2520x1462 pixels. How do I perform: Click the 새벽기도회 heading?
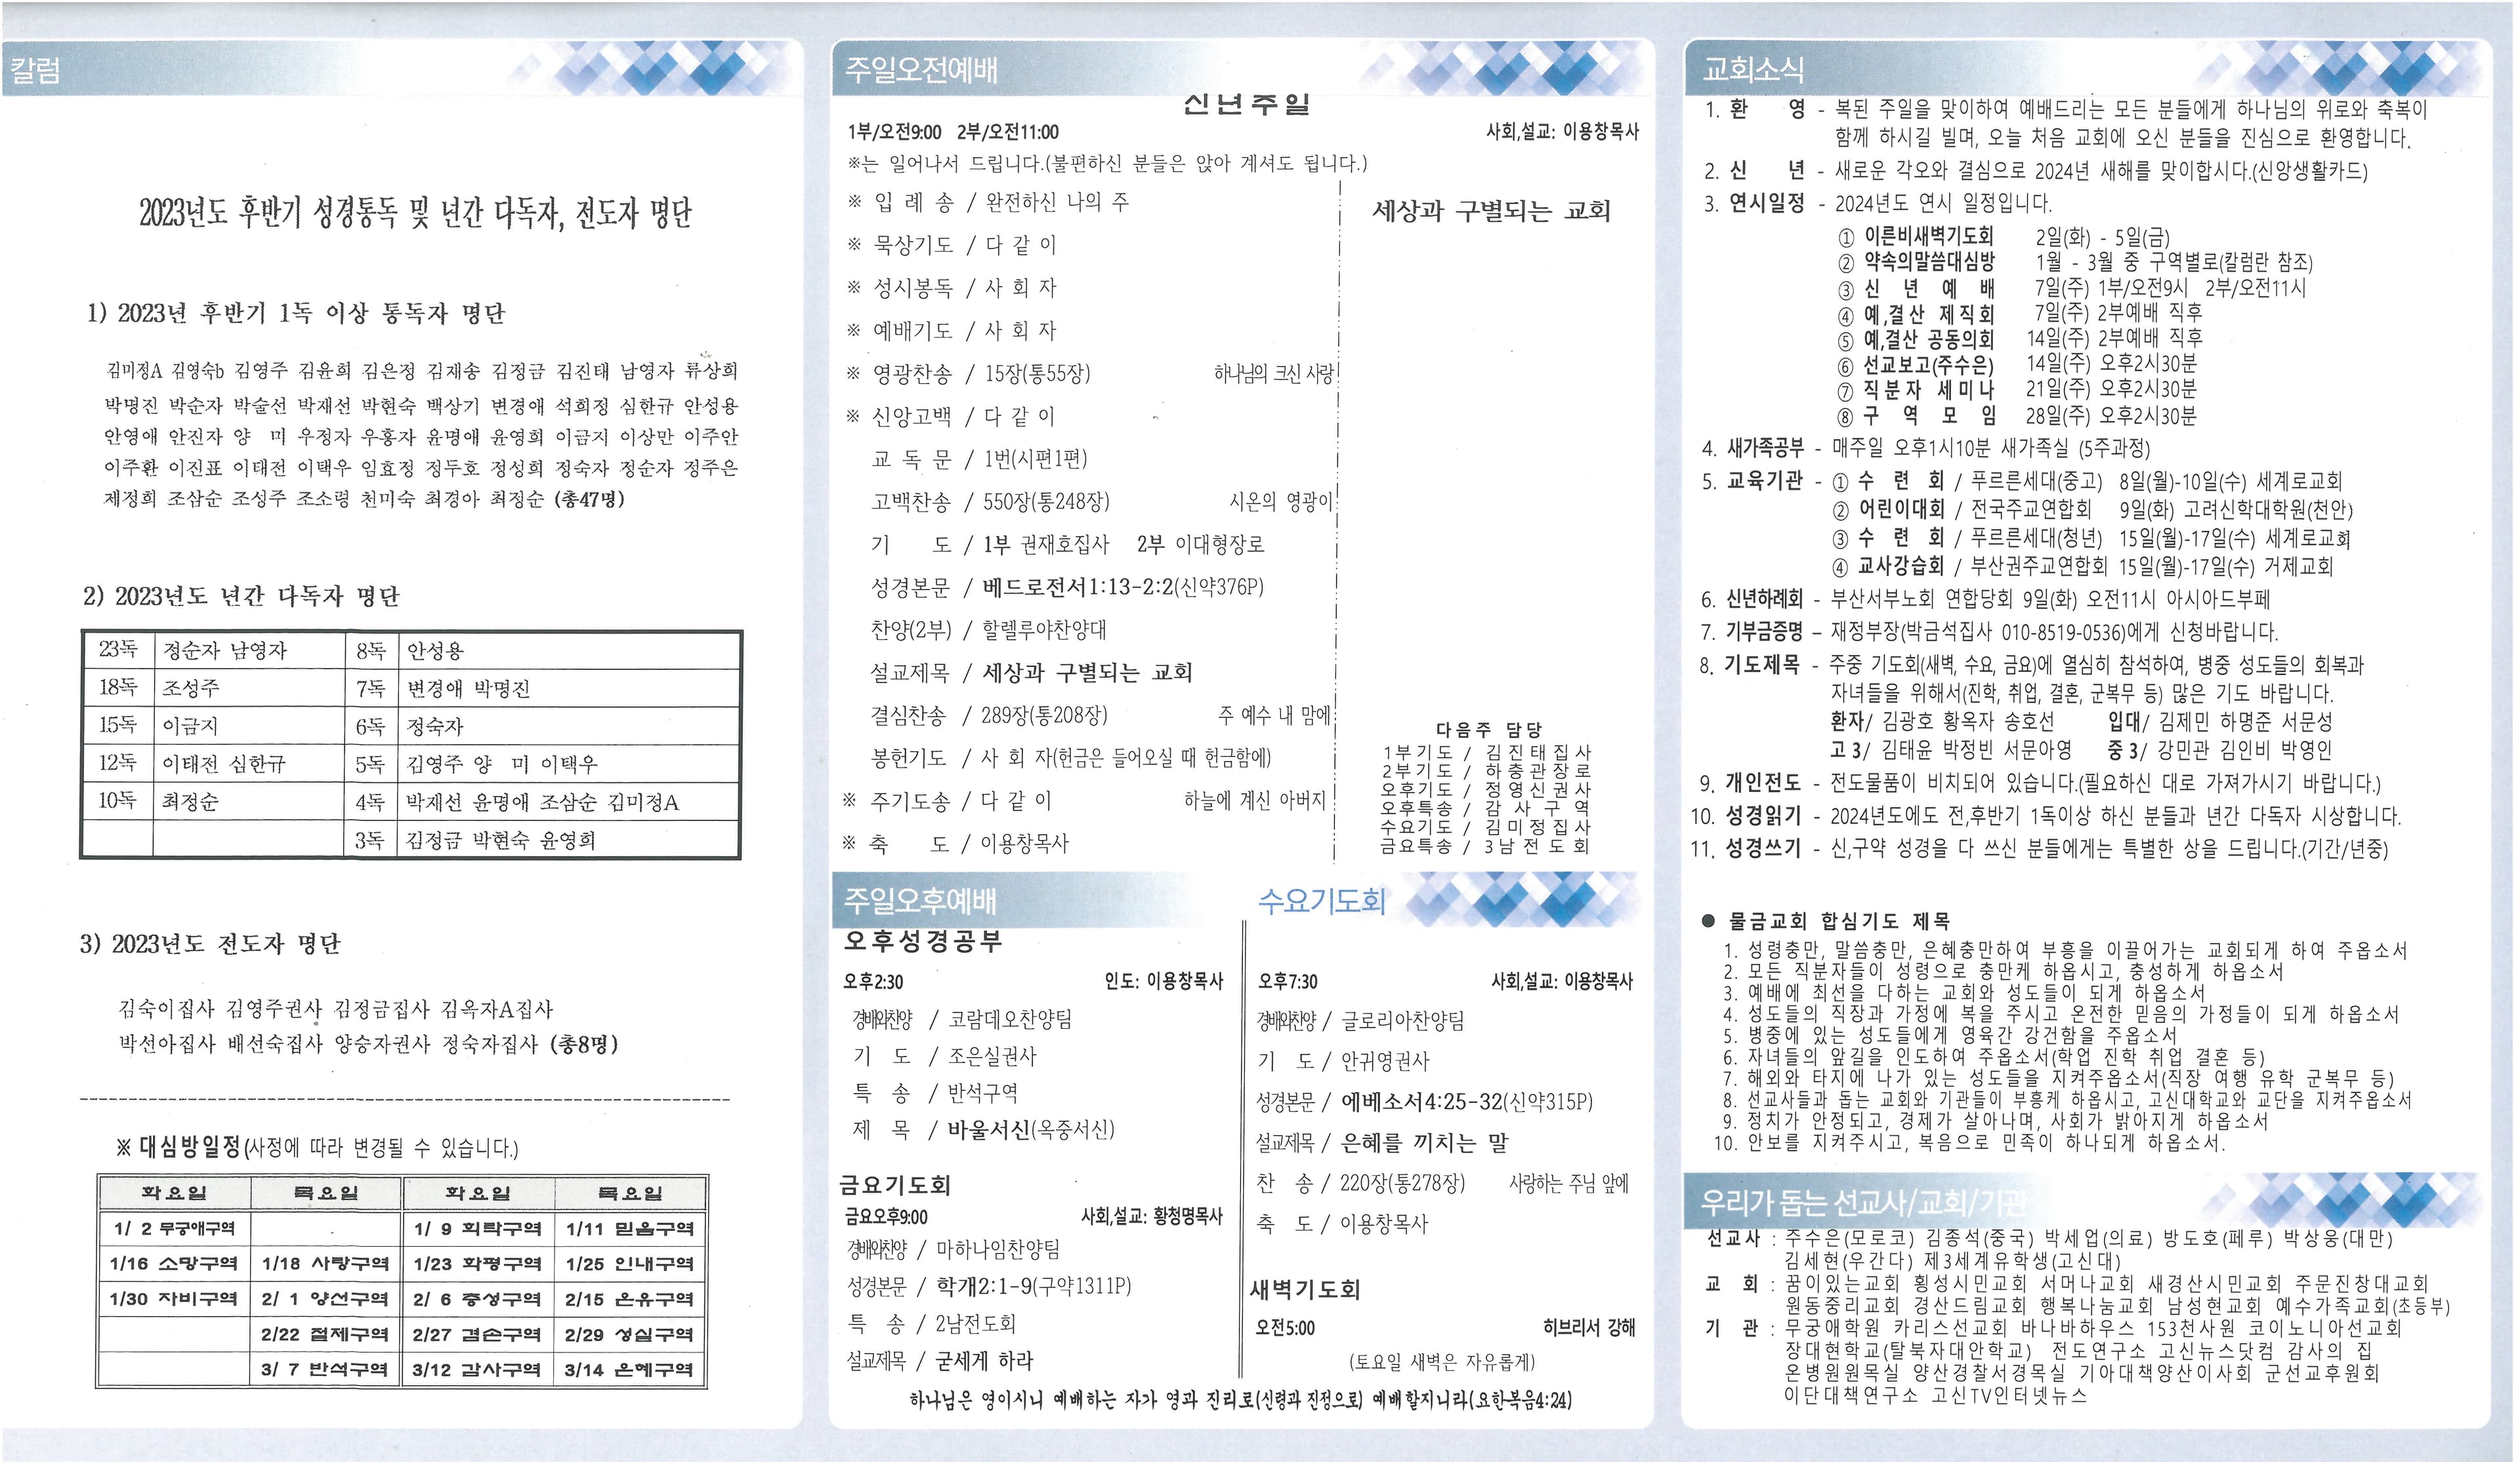click(x=1305, y=1290)
